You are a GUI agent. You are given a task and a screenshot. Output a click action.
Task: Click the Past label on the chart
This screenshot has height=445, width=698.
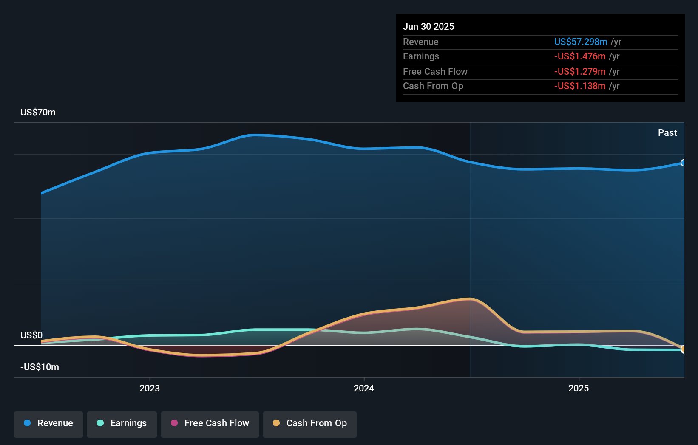667,133
